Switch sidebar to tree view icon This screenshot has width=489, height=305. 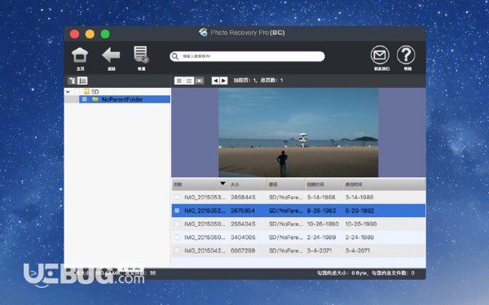click(x=73, y=81)
